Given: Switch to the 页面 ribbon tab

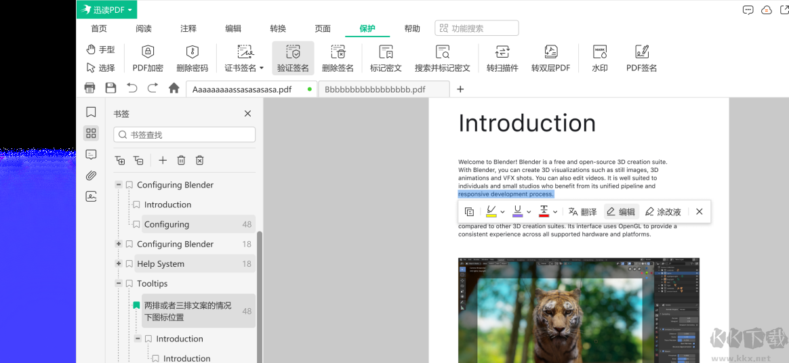Looking at the screenshot, I should point(323,28).
